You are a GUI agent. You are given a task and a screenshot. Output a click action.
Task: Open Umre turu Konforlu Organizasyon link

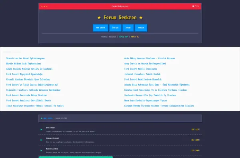[146, 100]
